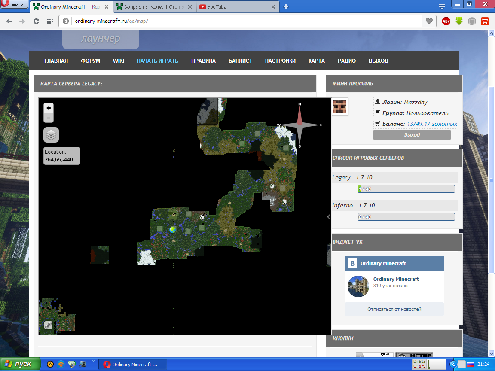Click the Логин Mazzday profile row
The image size is (495, 371).
416,102
